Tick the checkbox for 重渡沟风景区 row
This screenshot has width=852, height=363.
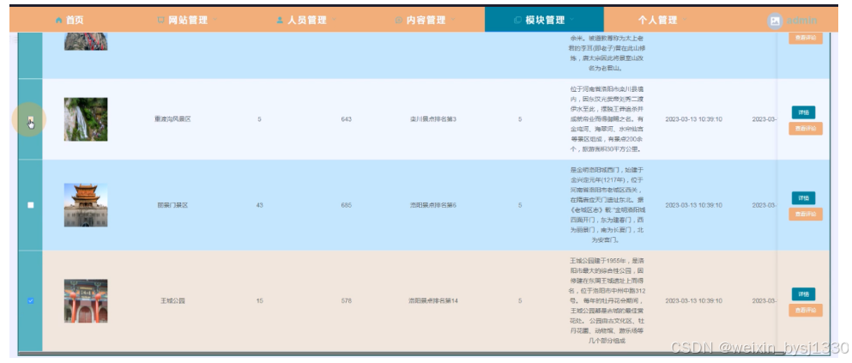click(x=30, y=119)
